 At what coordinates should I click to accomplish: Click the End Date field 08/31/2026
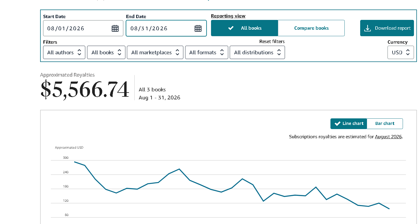[x=166, y=28]
